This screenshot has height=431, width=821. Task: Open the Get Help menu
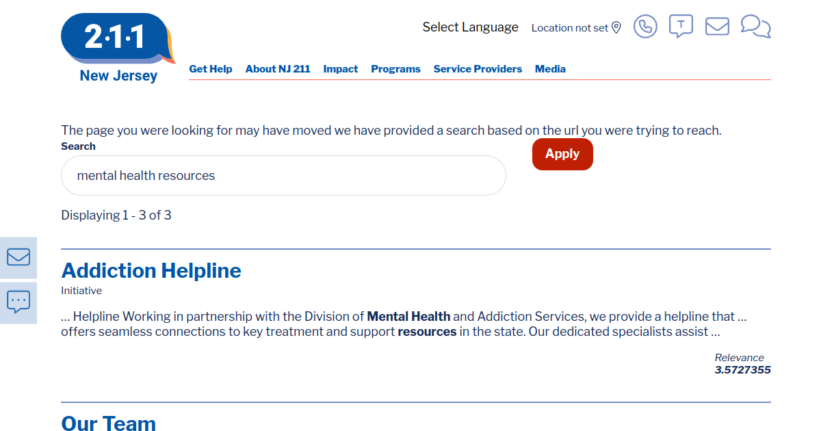[211, 69]
